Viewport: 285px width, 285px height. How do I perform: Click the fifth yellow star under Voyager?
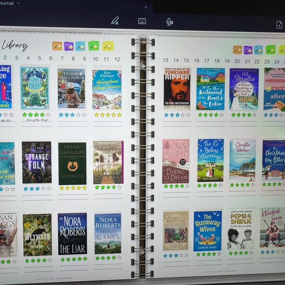tap(85, 188)
